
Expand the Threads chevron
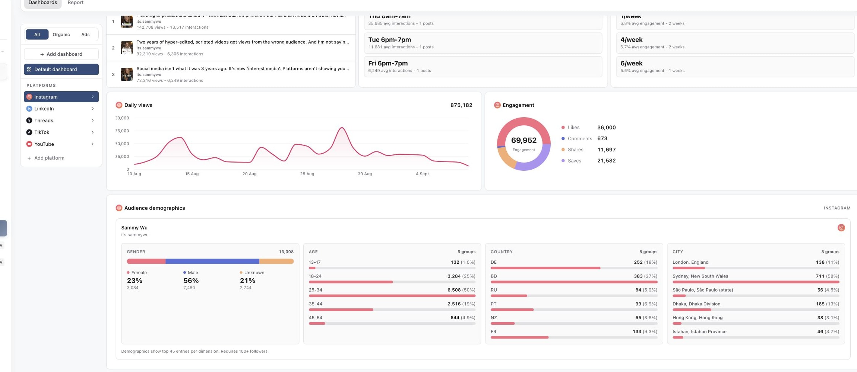point(93,121)
